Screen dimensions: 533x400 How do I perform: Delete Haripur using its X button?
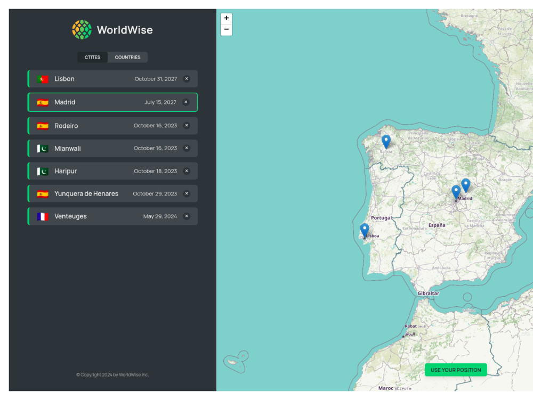187,171
